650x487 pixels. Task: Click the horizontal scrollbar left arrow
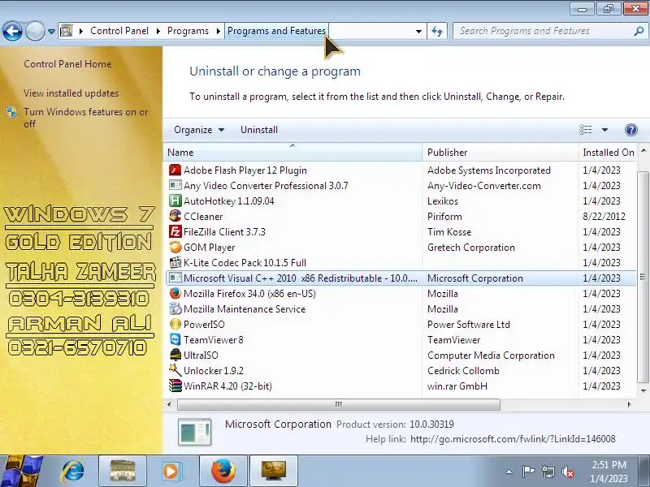point(169,404)
